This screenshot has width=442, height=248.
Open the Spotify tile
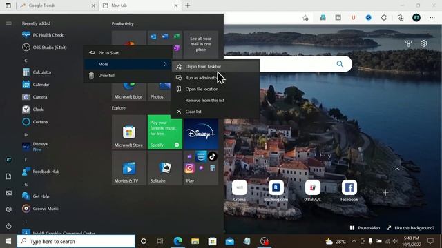click(x=165, y=132)
